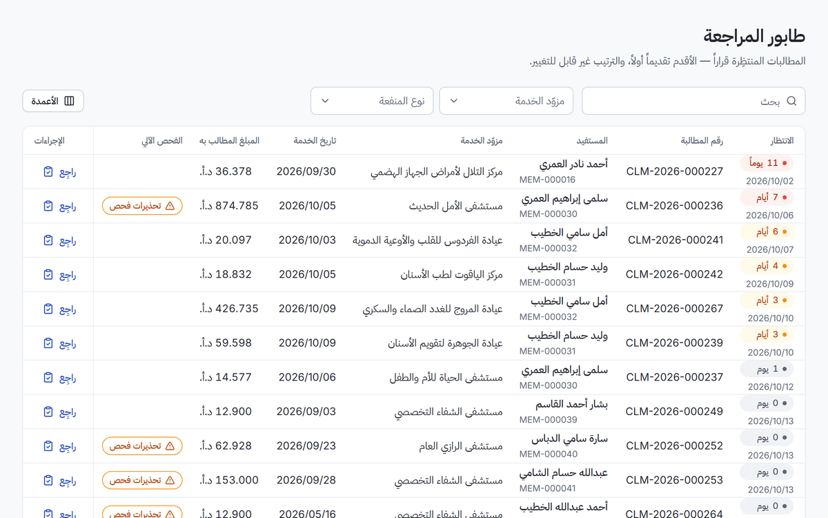Click claim number CLM-2026-000249

point(674,412)
